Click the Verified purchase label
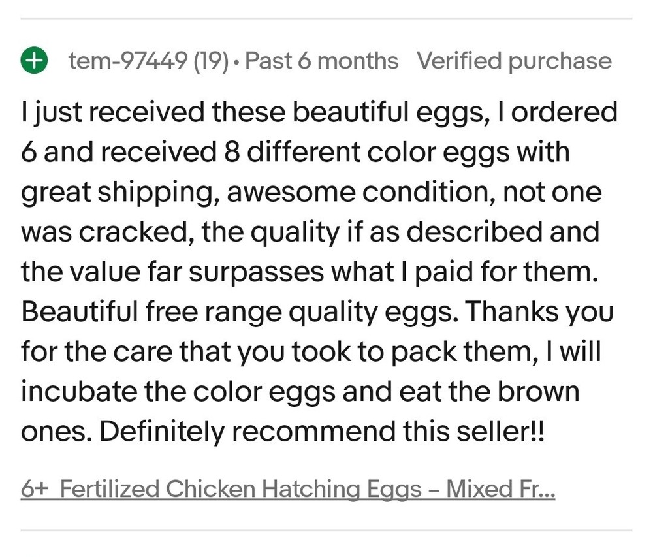The width and height of the screenshot is (653, 557). point(515,61)
